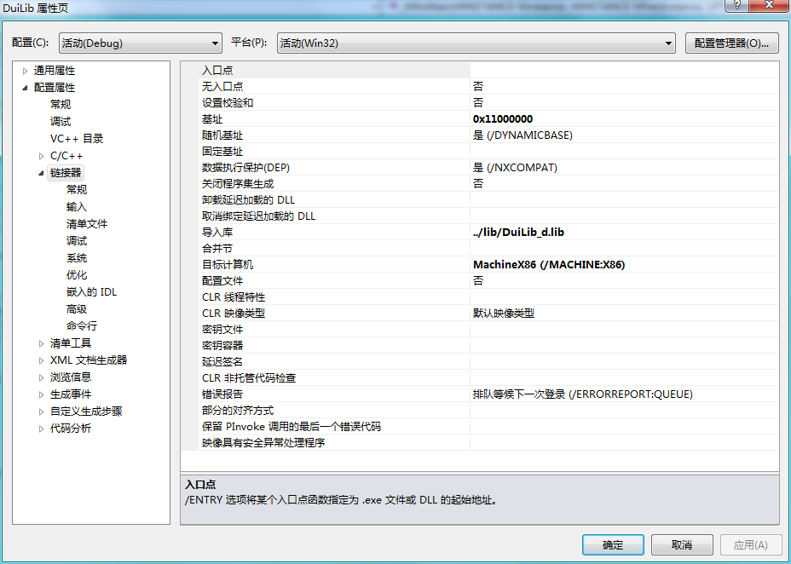Collapse the 配置属性 tree node
Image resolution: width=791 pixels, height=564 pixels.
pyautogui.click(x=26, y=88)
